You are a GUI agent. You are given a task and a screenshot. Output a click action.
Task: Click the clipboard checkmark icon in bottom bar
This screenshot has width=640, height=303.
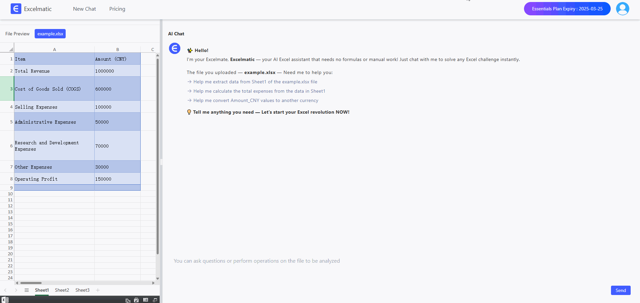136,300
